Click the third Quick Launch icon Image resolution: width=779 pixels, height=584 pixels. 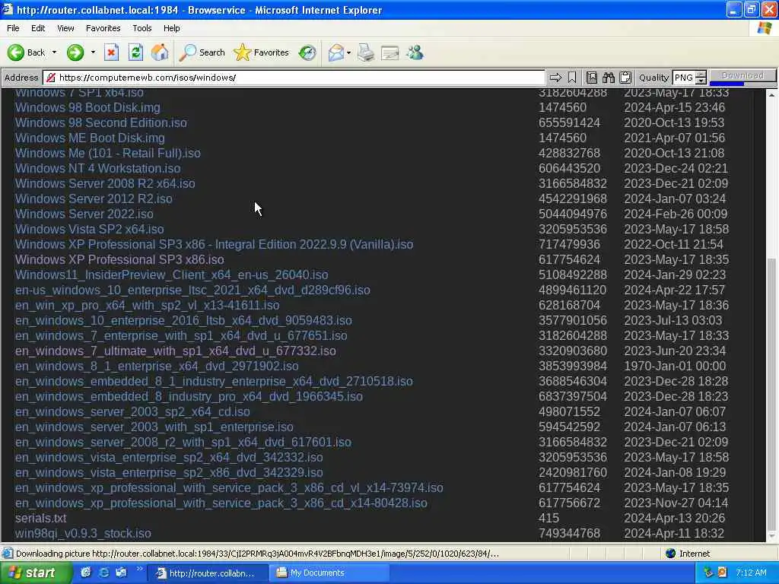pos(121,573)
